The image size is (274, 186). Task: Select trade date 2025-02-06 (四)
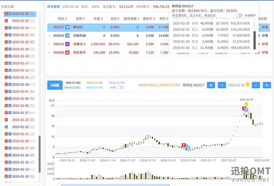coord(23,99)
